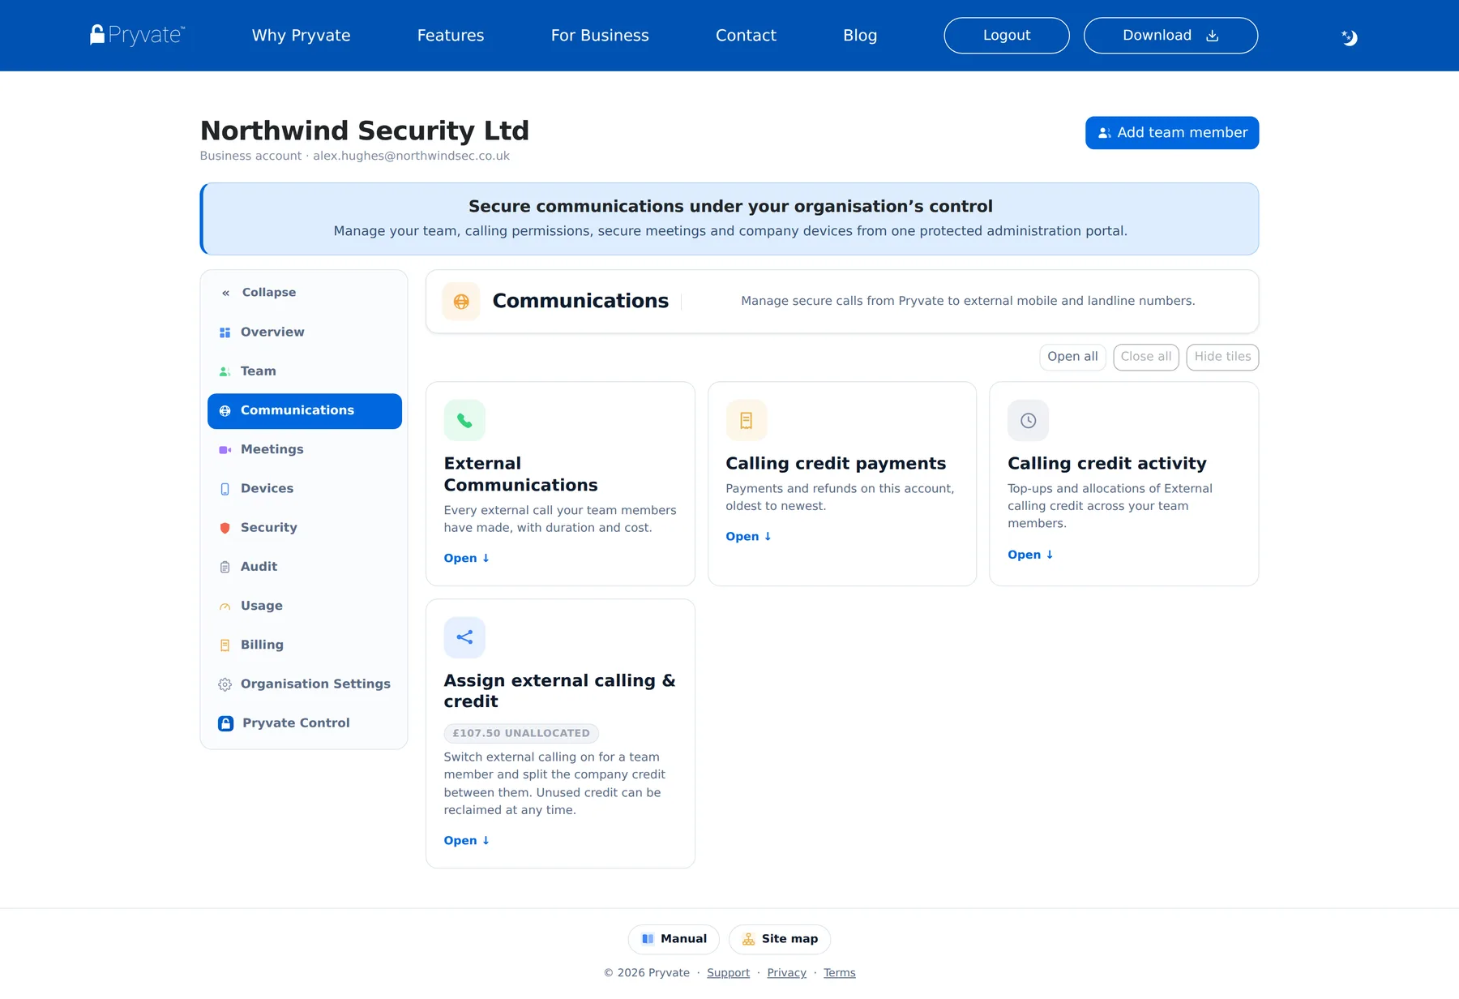
Task: Open the Billing section
Action: 305,645
